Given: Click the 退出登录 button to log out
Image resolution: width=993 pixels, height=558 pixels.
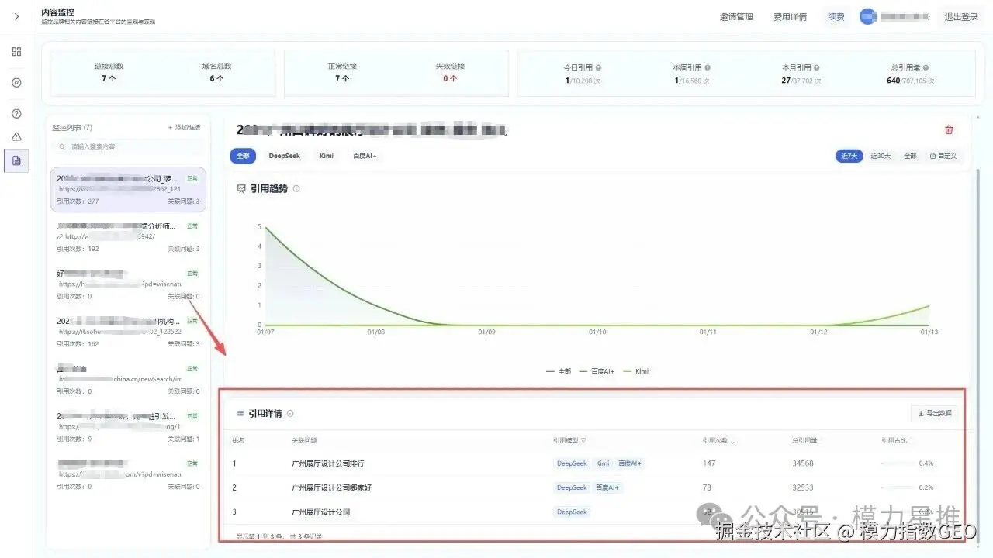Looking at the screenshot, I should 960,16.
